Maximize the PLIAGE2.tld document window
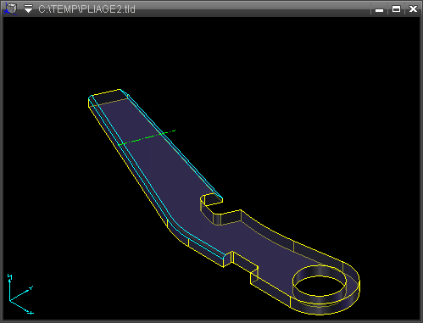423x323 pixels. 396,9
